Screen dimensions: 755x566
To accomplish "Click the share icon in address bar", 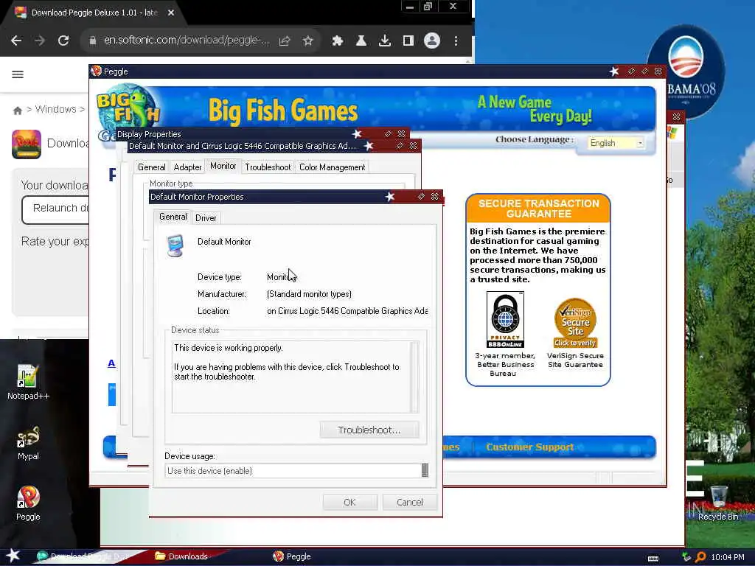I will pos(285,41).
